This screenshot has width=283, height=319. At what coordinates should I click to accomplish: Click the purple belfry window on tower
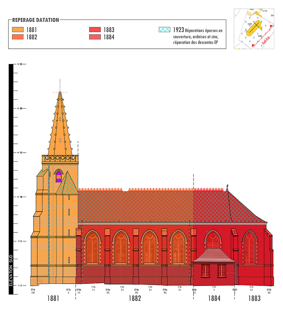pyautogui.click(x=58, y=177)
